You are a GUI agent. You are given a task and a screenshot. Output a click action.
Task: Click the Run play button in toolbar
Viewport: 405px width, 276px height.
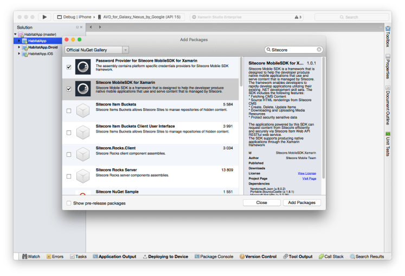coord(44,17)
